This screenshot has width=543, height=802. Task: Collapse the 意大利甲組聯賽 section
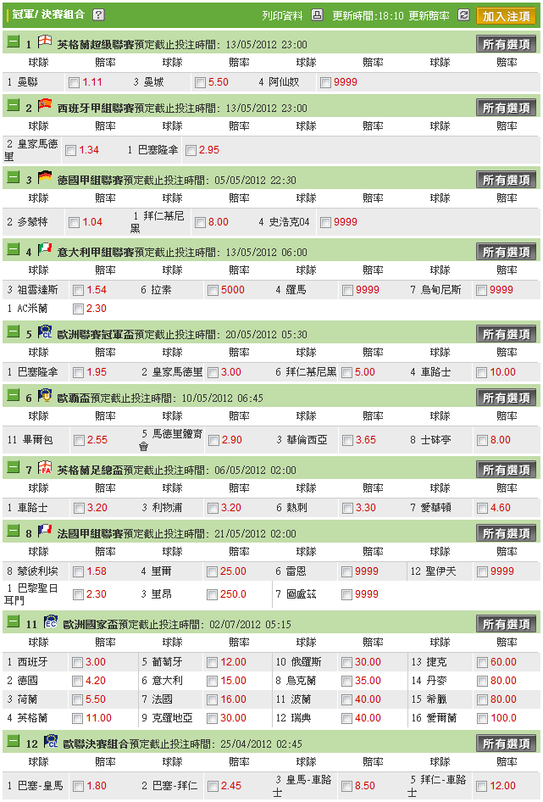coord(14,248)
